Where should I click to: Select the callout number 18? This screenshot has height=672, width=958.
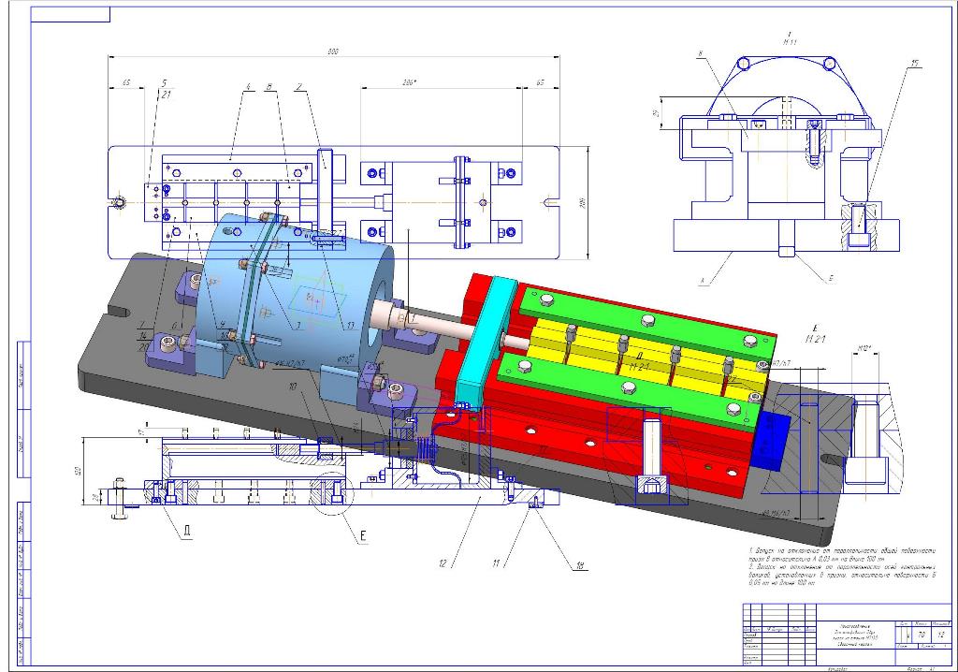pyautogui.click(x=579, y=565)
